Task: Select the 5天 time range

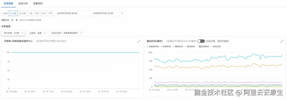Action: click(x=44, y=13)
